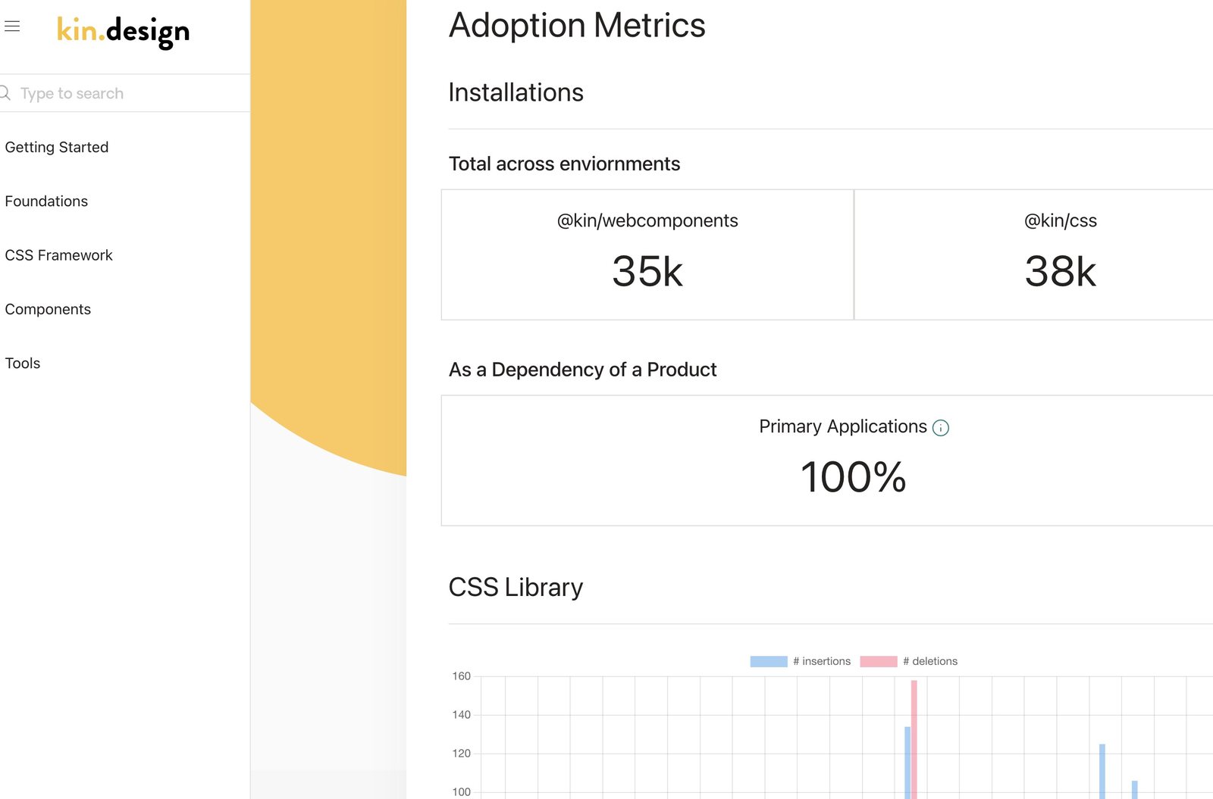Click the 120 y-axis label
This screenshot has width=1213, height=799.
(x=461, y=754)
